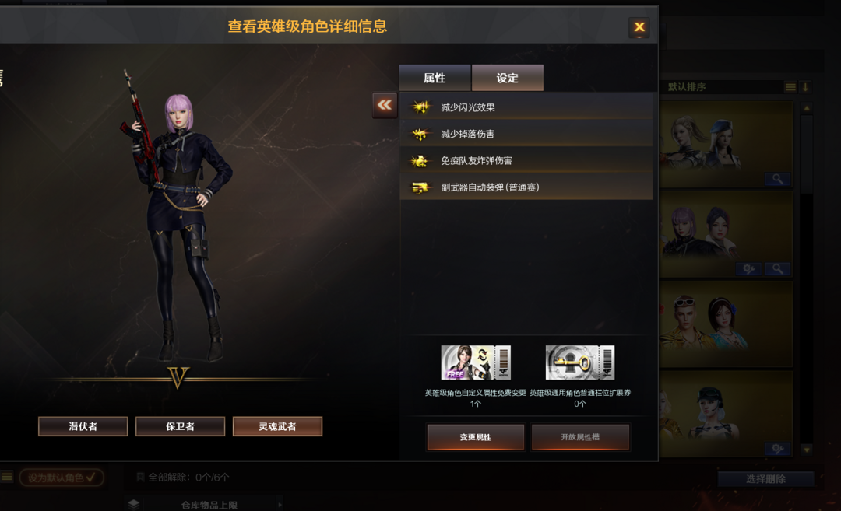Click magnifier icon on first character card

coord(777,179)
